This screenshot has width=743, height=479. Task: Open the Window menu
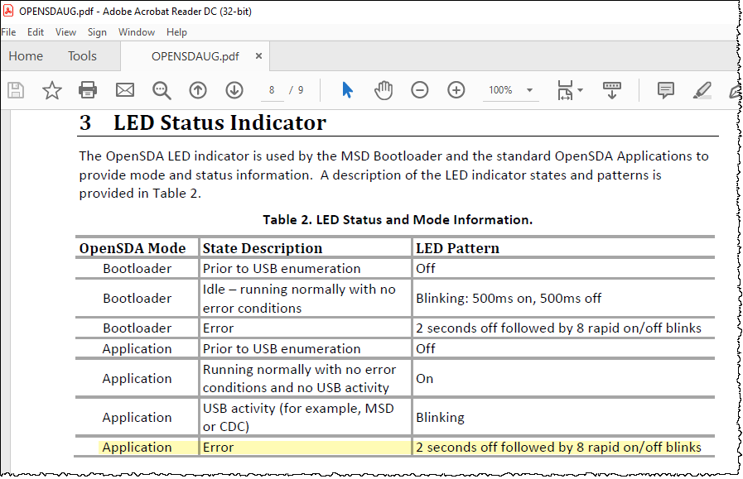click(136, 32)
